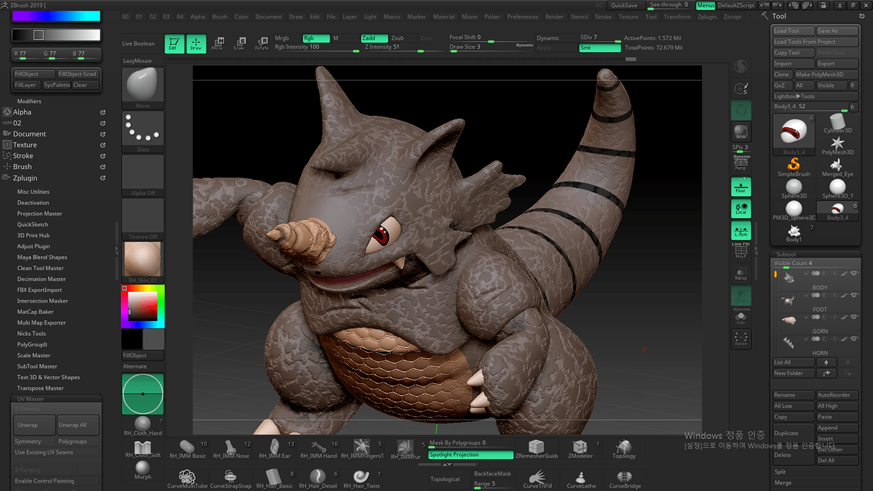This screenshot has width=873, height=491.
Task: Hide the GORN subtool eye icon
Action: pyautogui.click(x=854, y=317)
